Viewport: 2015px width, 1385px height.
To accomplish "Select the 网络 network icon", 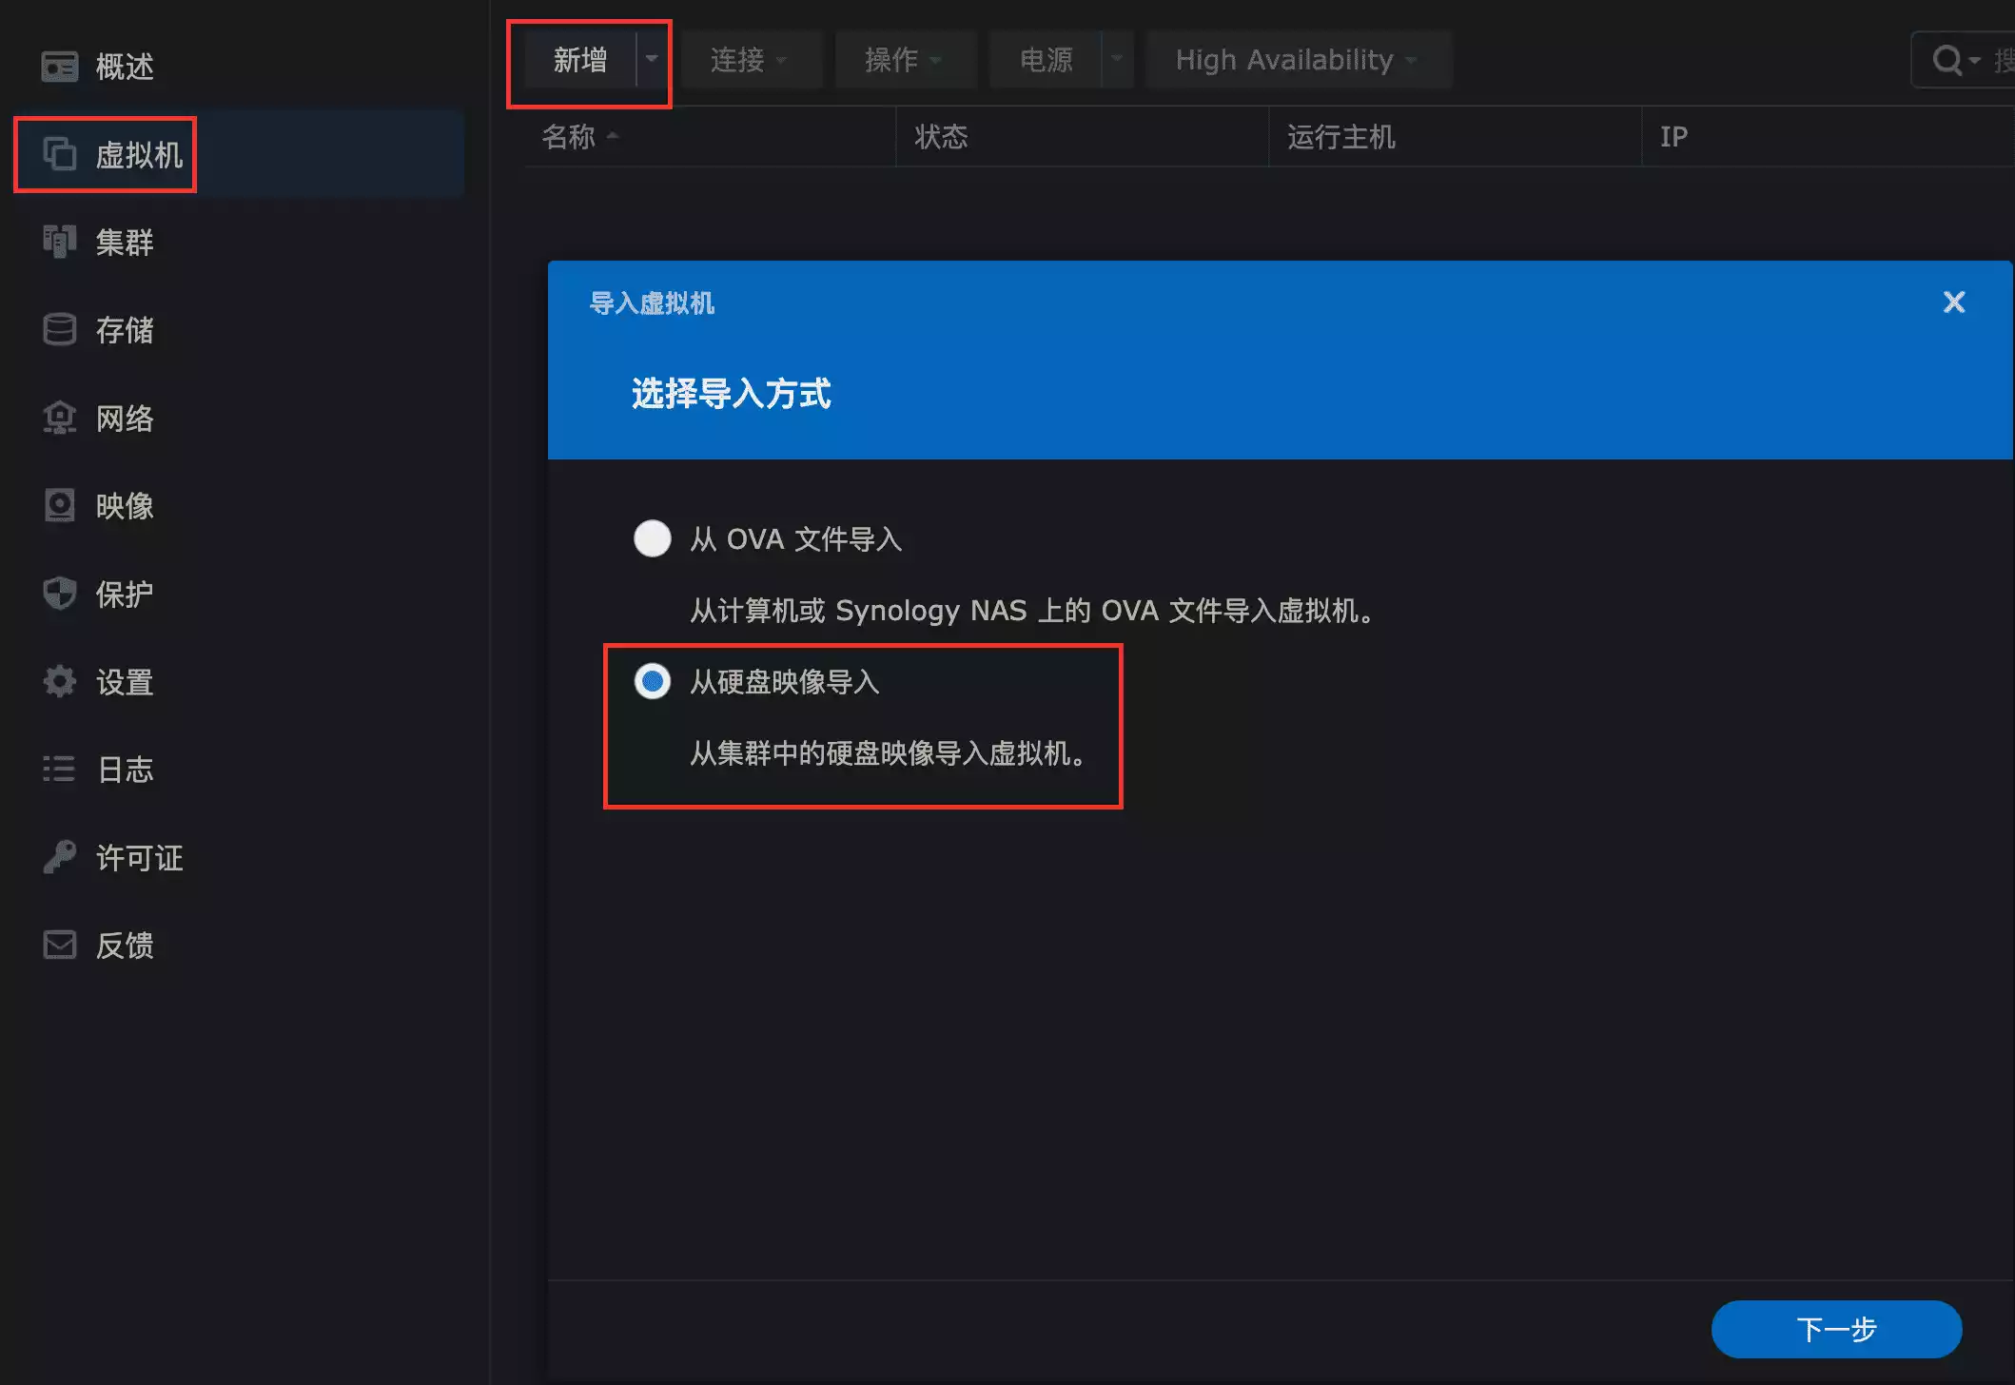I will click(x=59, y=418).
